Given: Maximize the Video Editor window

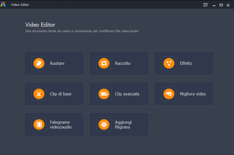Looking at the screenshot, I should pos(221,5).
